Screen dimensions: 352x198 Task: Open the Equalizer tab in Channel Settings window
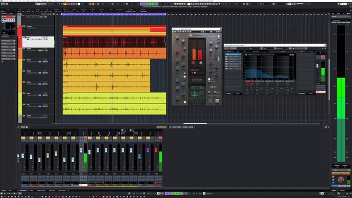pyautogui.click(x=283, y=52)
